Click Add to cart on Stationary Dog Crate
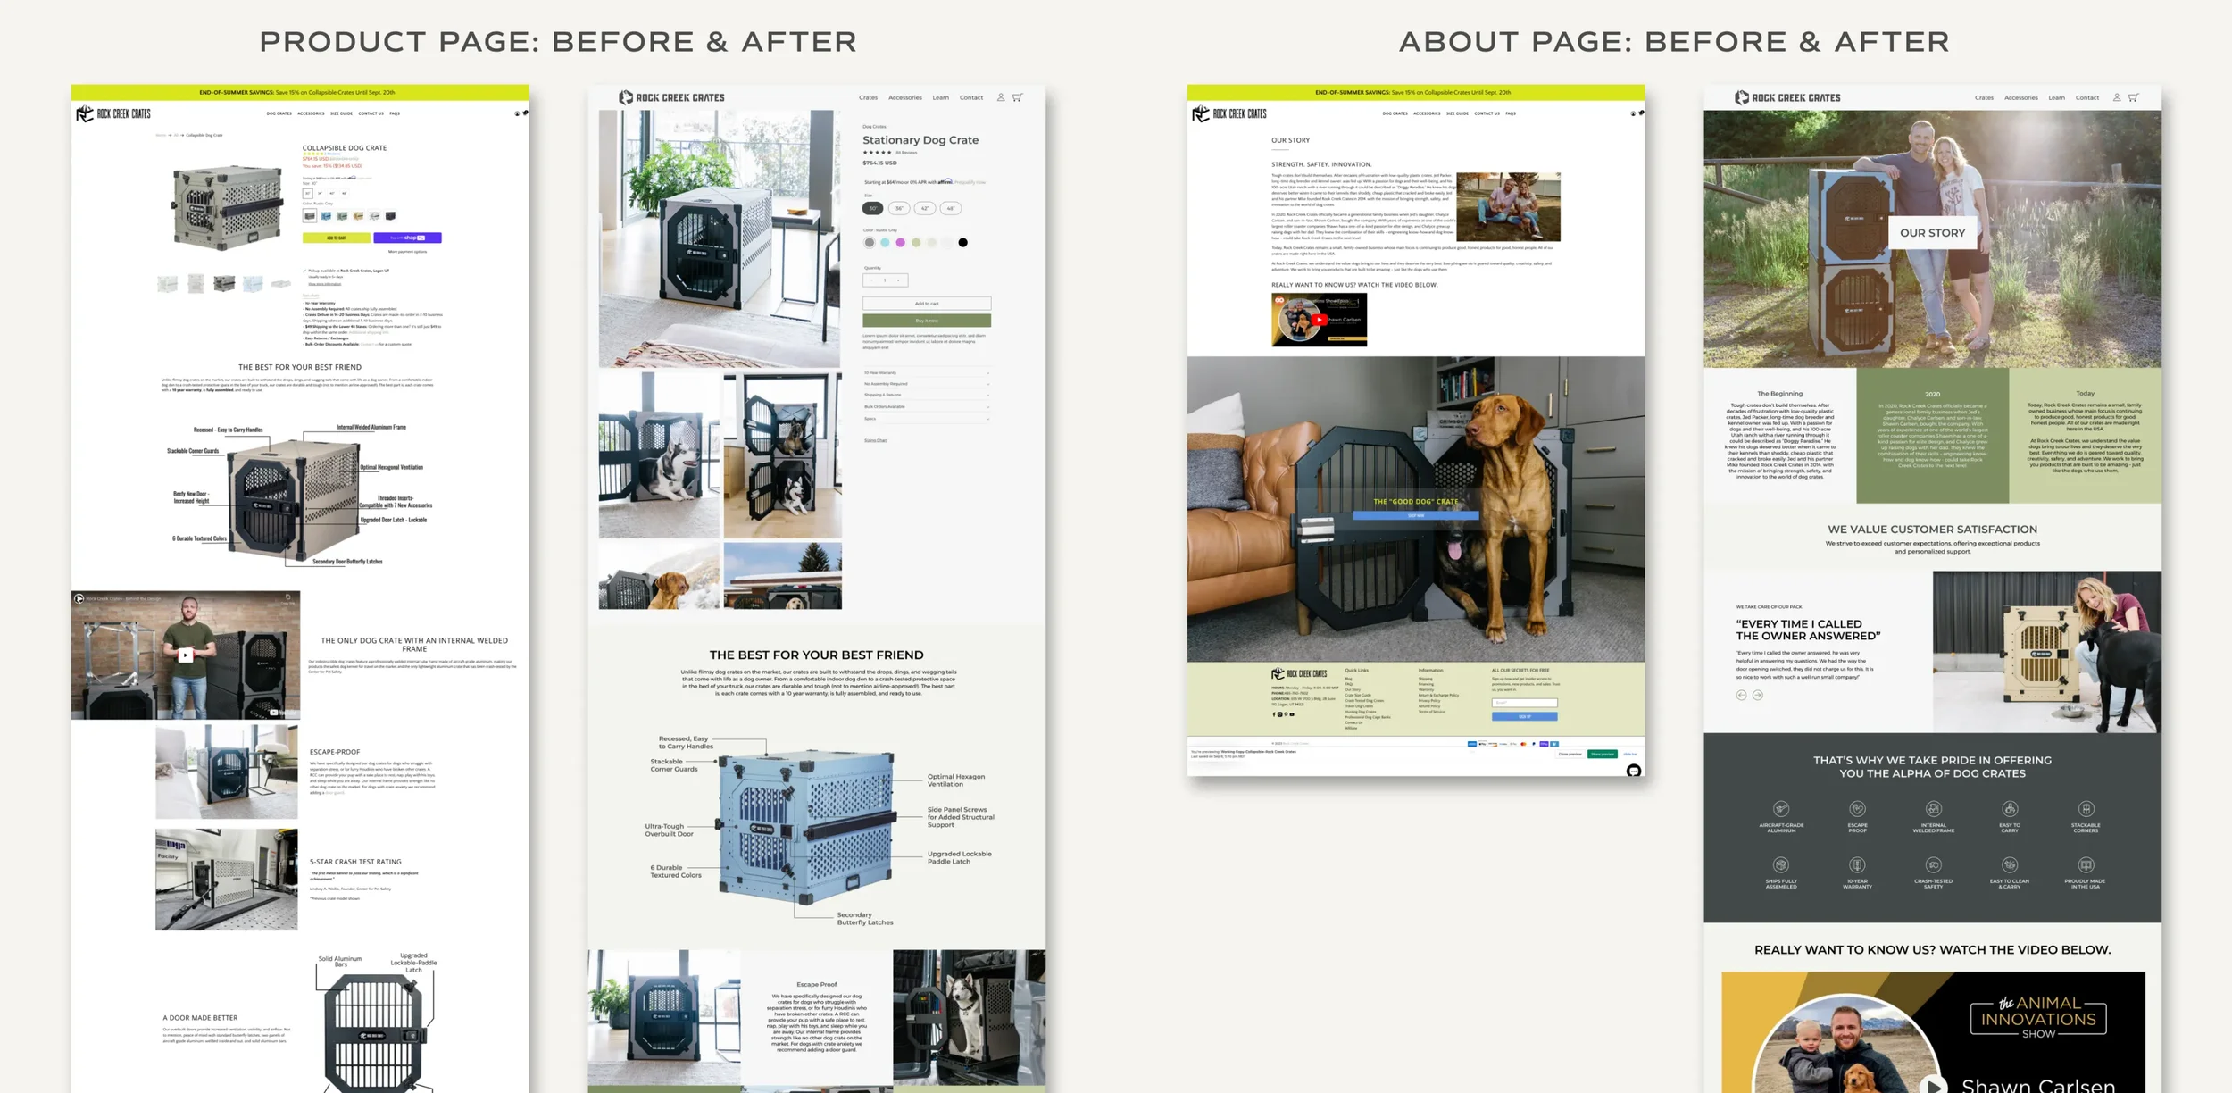The height and width of the screenshot is (1093, 2232). (x=926, y=304)
